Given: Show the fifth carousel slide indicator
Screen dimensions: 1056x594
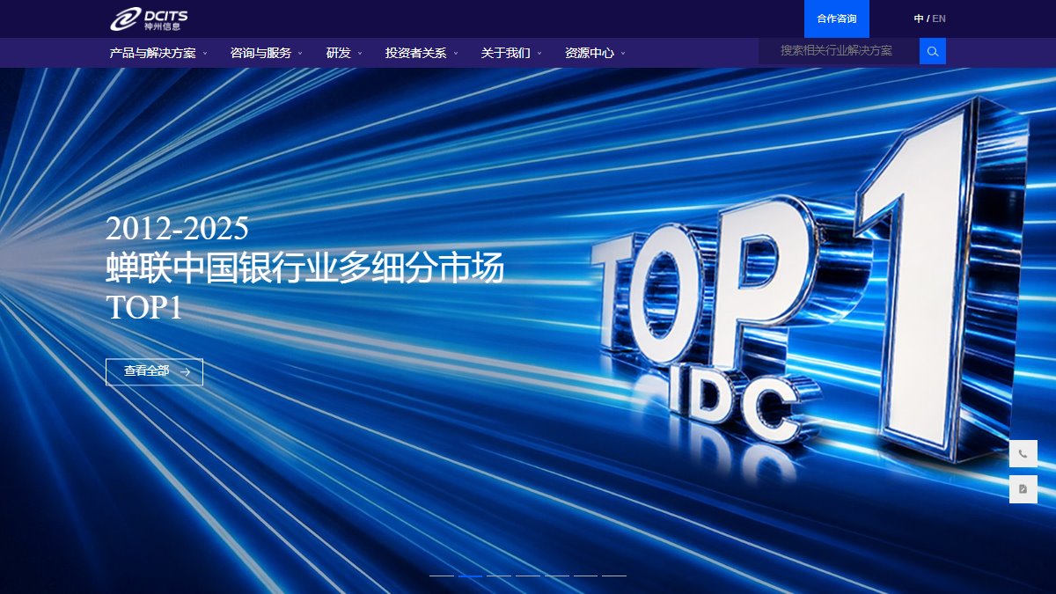Looking at the screenshot, I should coord(557,575).
